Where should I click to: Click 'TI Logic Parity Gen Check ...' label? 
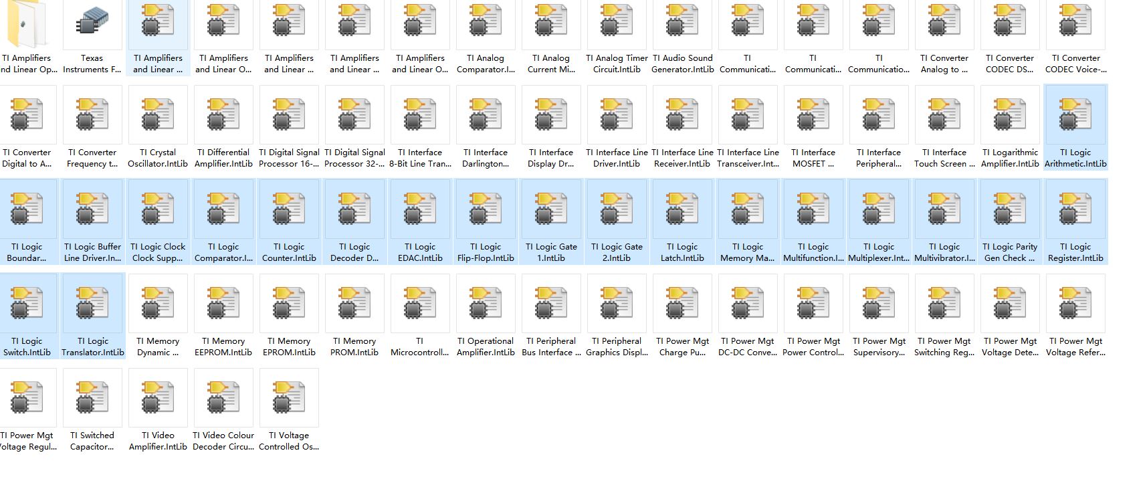1010,252
